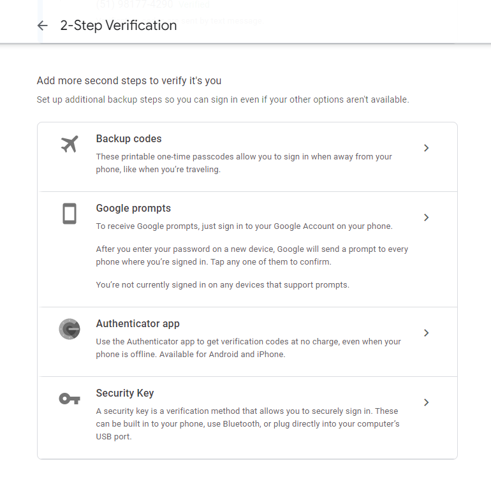Open the Google prompts heading

[133, 208]
